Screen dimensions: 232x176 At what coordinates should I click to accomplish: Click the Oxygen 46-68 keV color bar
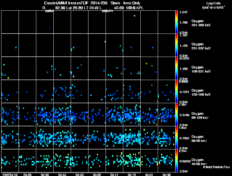[177, 161]
